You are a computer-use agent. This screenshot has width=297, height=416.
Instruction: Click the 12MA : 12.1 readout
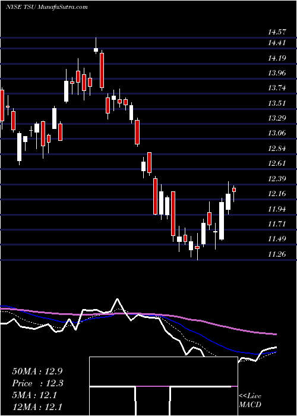pyautogui.click(x=37, y=407)
